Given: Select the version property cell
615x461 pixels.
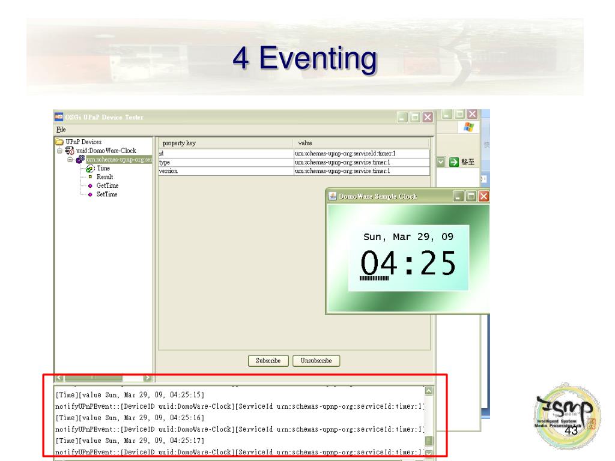Looking at the screenshot, I should (x=226, y=171).
